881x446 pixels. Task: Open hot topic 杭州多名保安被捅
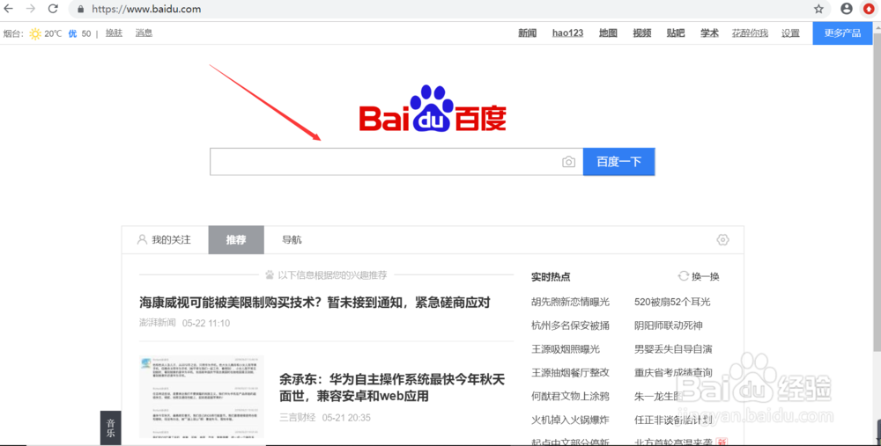click(570, 325)
